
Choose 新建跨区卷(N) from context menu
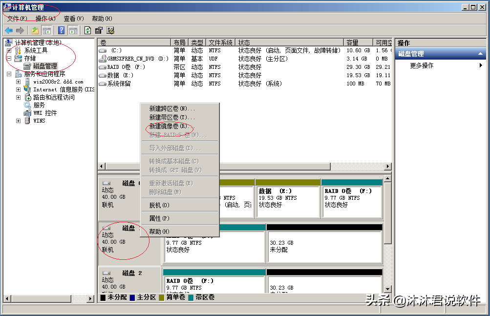(x=180, y=108)
